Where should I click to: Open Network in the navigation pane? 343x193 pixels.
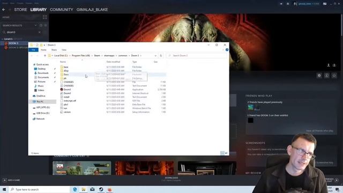coord(40,119)
